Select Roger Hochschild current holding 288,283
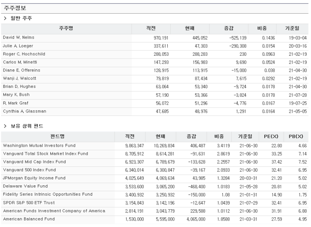The width and height of the screenshot is (311, 227). tap(200, 54)
